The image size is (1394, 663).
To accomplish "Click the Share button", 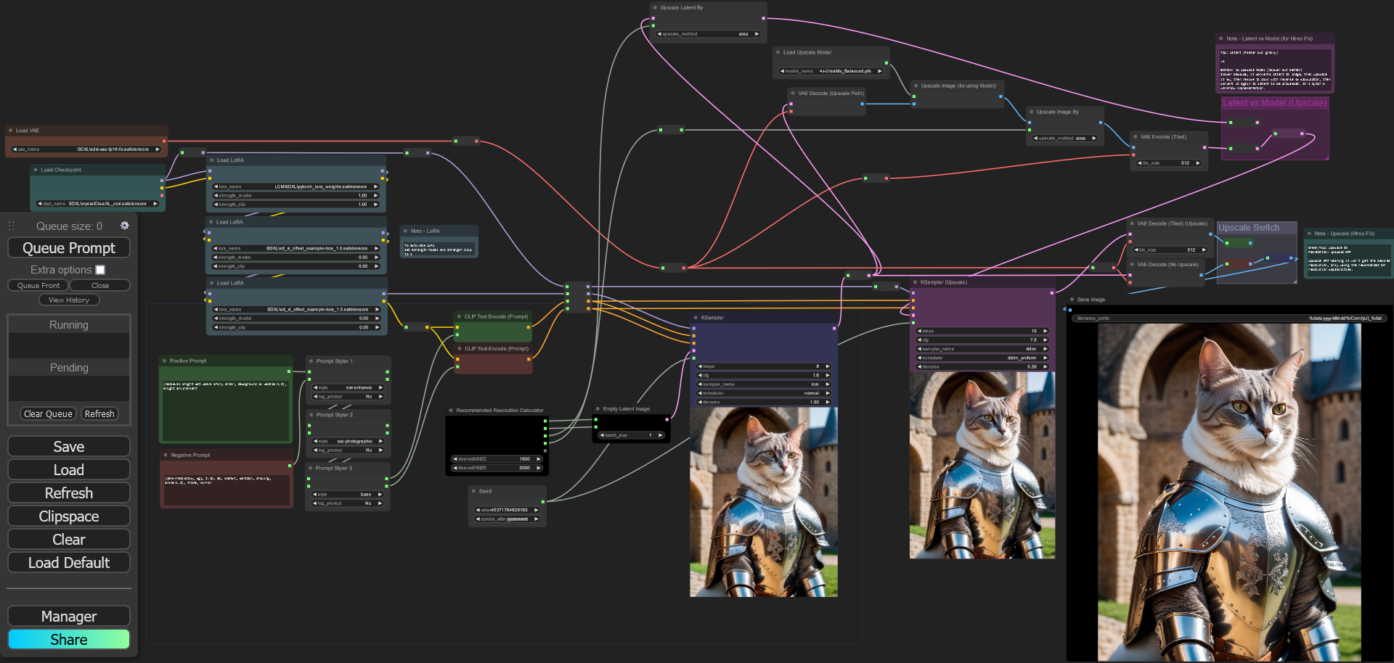I will [x=69, y=640].
